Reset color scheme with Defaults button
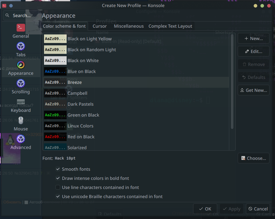The height and width of the screenshot is (219, 275). (253, 77)
